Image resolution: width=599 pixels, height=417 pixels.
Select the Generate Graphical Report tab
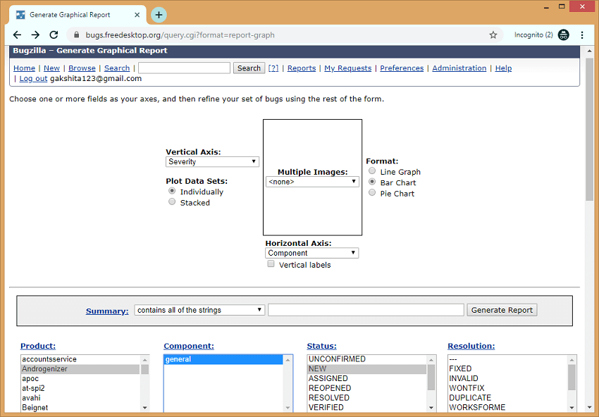(x=78, y=15)
